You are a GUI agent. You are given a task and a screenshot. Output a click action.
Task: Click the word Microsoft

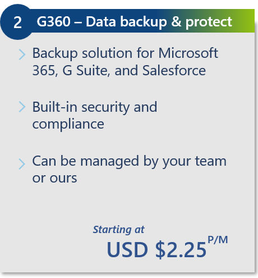click(x=188, y=53)
